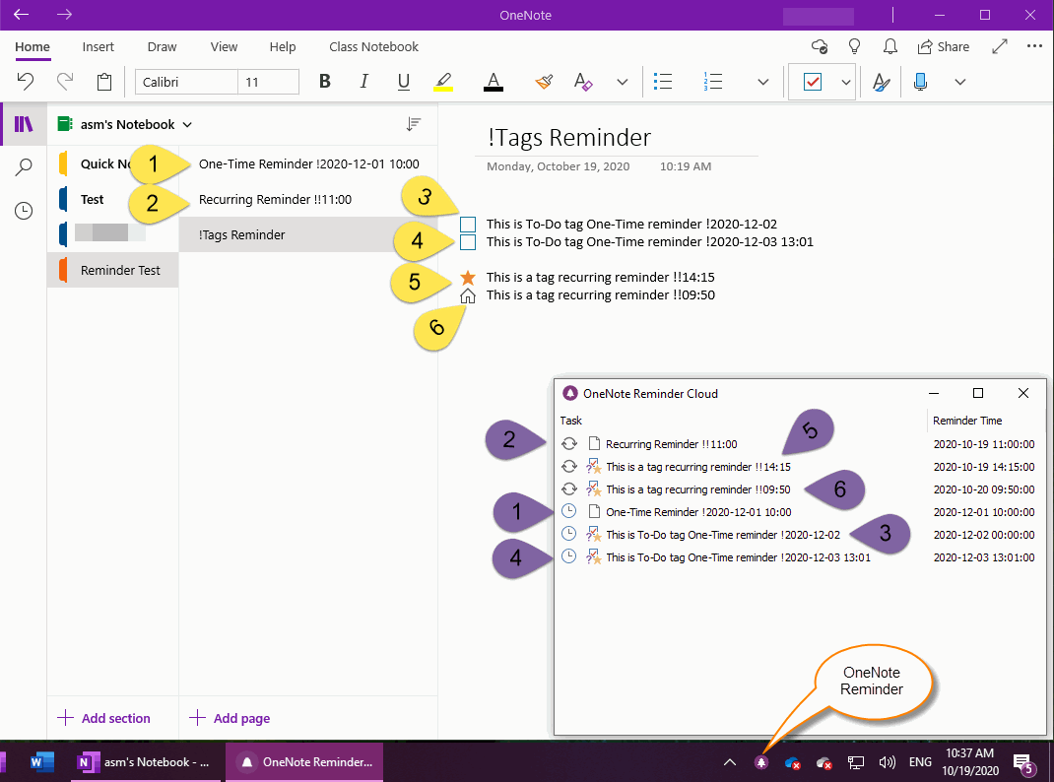
Task: Check the To-Do box for !2020-12-02
Action: coord(468,225)
